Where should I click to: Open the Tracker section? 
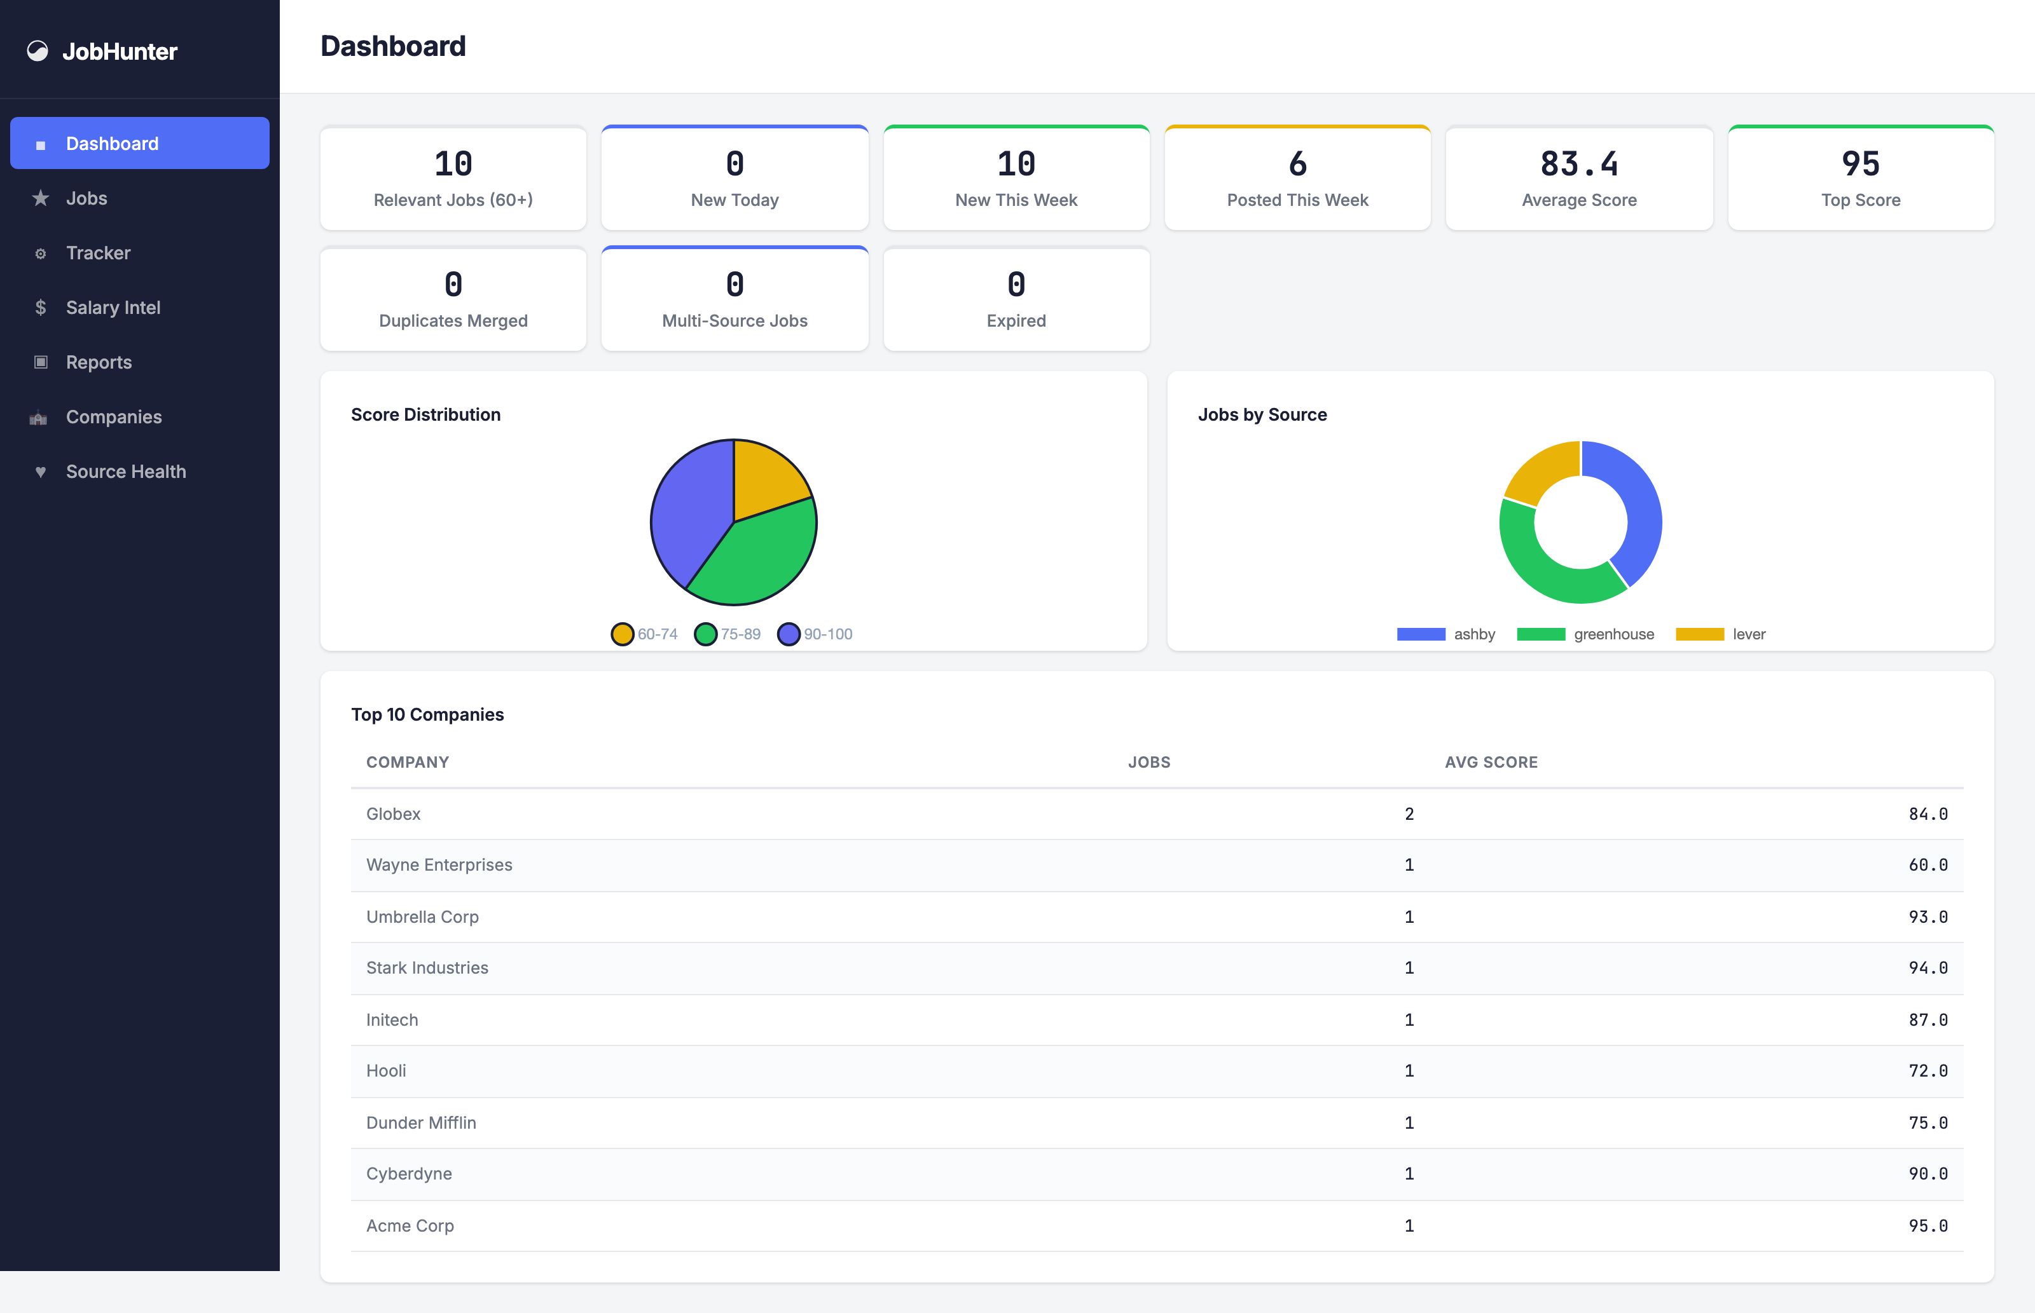coord(140,253)
